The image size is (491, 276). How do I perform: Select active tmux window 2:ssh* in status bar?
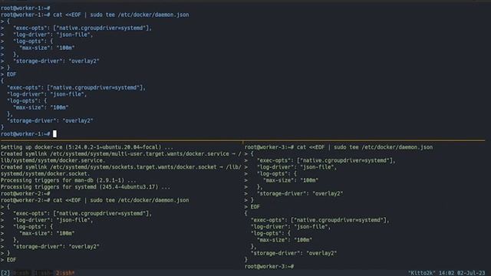(x=65, y=273)
